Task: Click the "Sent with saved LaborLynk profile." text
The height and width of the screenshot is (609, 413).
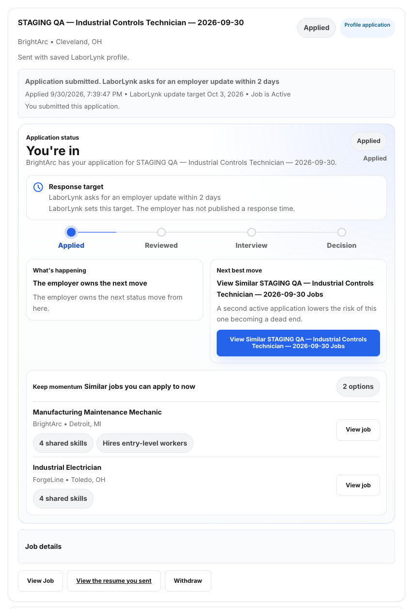Action: pyautogui.click(x=74, y=57)
